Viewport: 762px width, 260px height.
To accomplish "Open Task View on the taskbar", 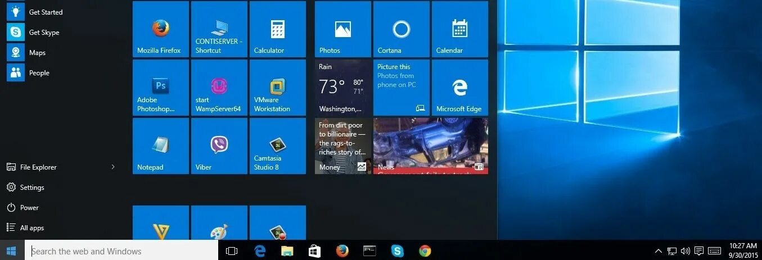I will coord(232,251).
